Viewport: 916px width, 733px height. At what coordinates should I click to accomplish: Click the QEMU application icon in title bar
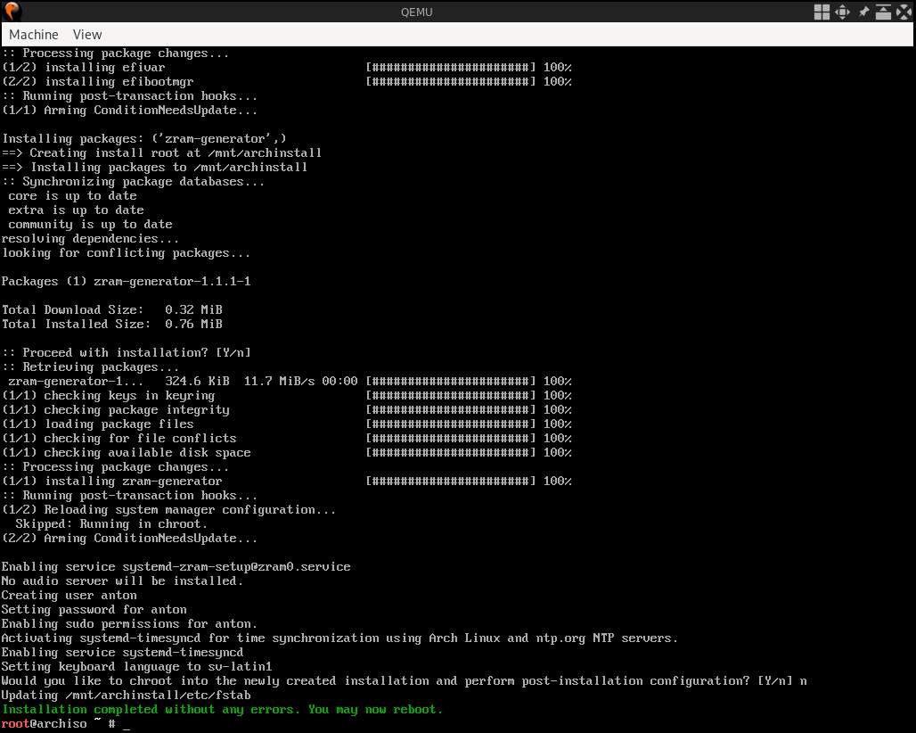(12, 11)
